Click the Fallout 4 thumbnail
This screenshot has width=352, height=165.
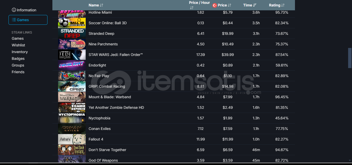pos(72,139)
